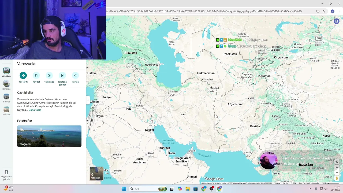Open Microsoft Store from the taskbar
The image size is (343, 193).
pyautogui.click(x=196, y=189)
